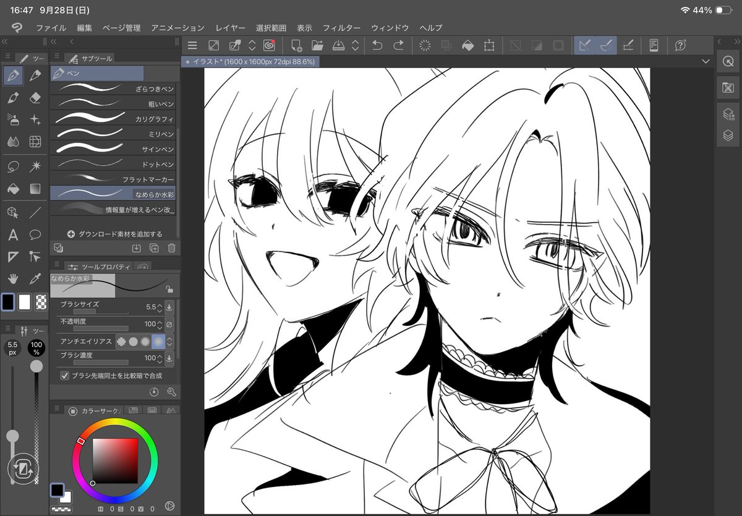Select the Text tool A icon
This screenshot has height=516, width=742.
pyautogui.click(x=13, y=235)
